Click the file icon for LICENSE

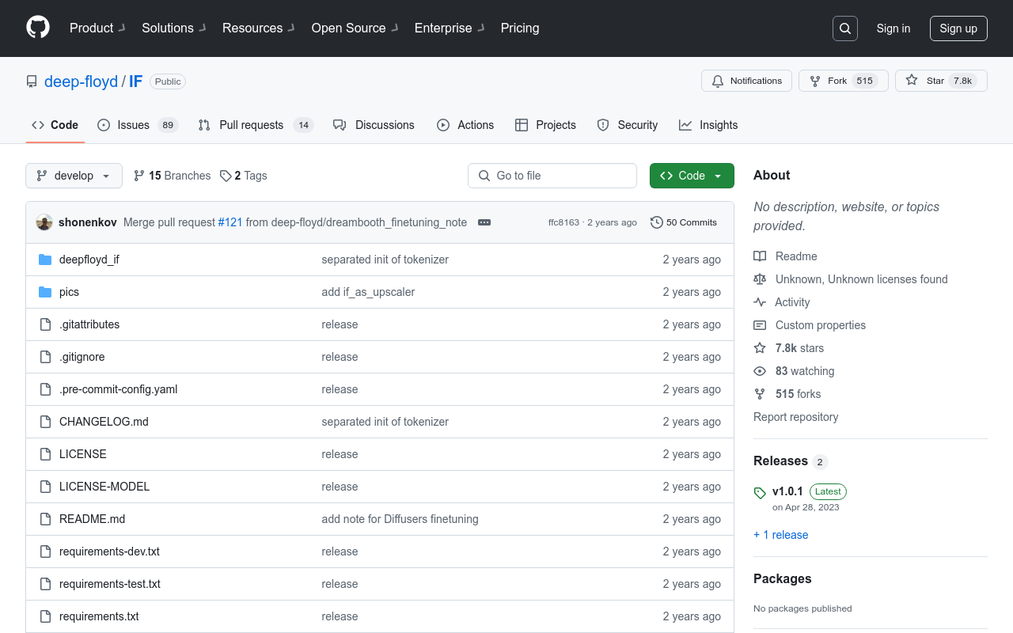tap(45, 454)
